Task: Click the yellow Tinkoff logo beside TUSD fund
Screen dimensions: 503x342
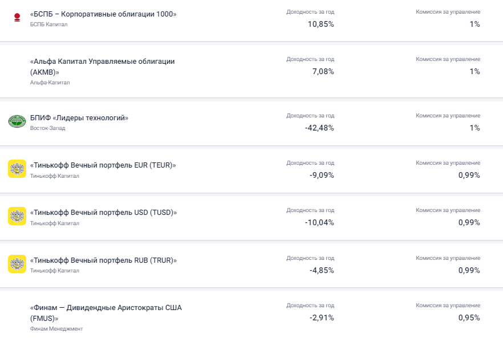Action: pyautogui.click(x=17, y=217)
